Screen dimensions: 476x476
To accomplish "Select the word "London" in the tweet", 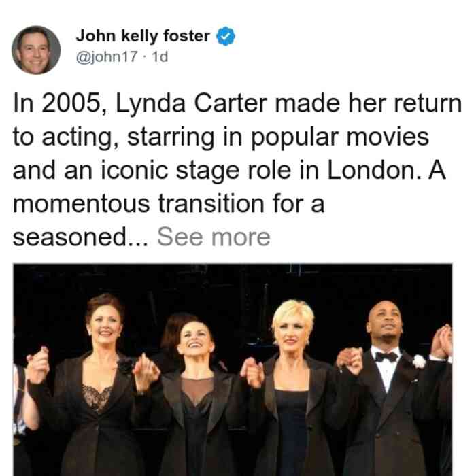I will click(371, 170).
